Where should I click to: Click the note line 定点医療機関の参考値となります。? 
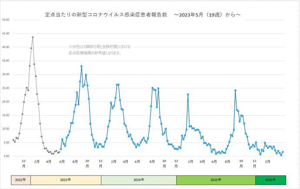[95, 53]
